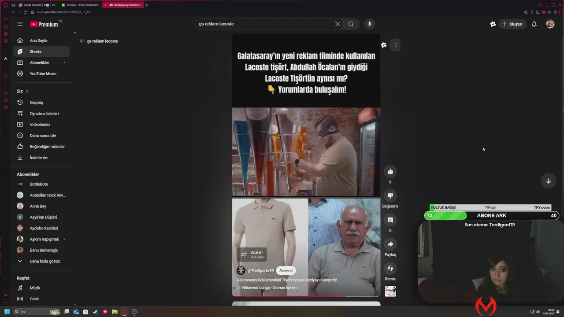Image resolution: width=564 pixels, height=317 pixels.
Task: Open the sound thumbnail under Remix
Action: [390, 291]
